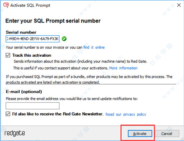Click the resize grip in dialog corner

[182, 139]
